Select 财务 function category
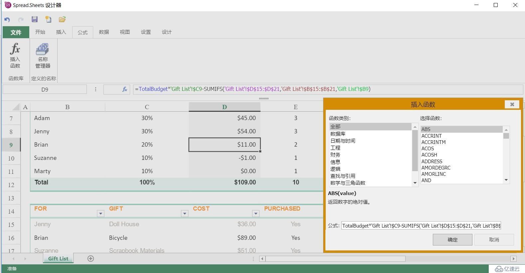The image size is (525, 273). pos(370,155)
